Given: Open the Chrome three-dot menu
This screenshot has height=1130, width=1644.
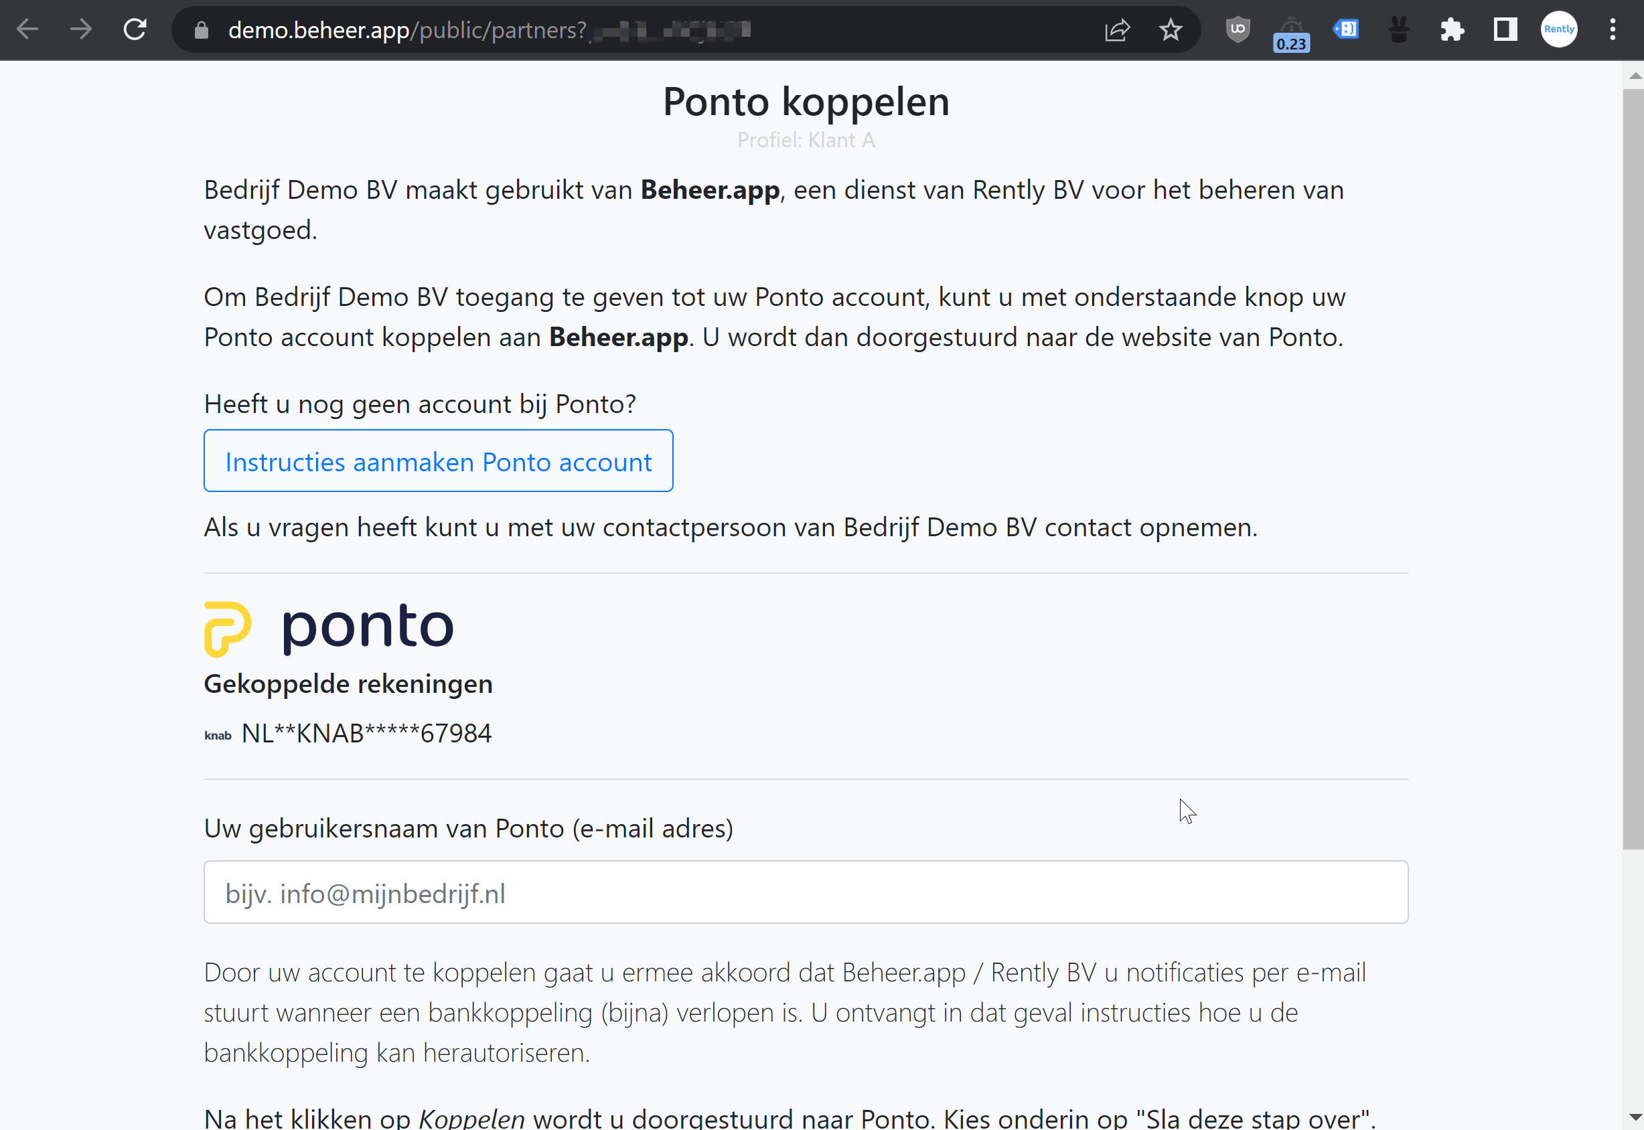Looking at the screenshot, I should point(1613,29).
